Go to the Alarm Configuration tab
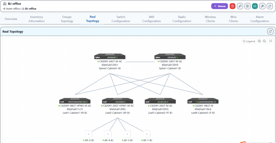The image size is (276, 143). [260, 19]
